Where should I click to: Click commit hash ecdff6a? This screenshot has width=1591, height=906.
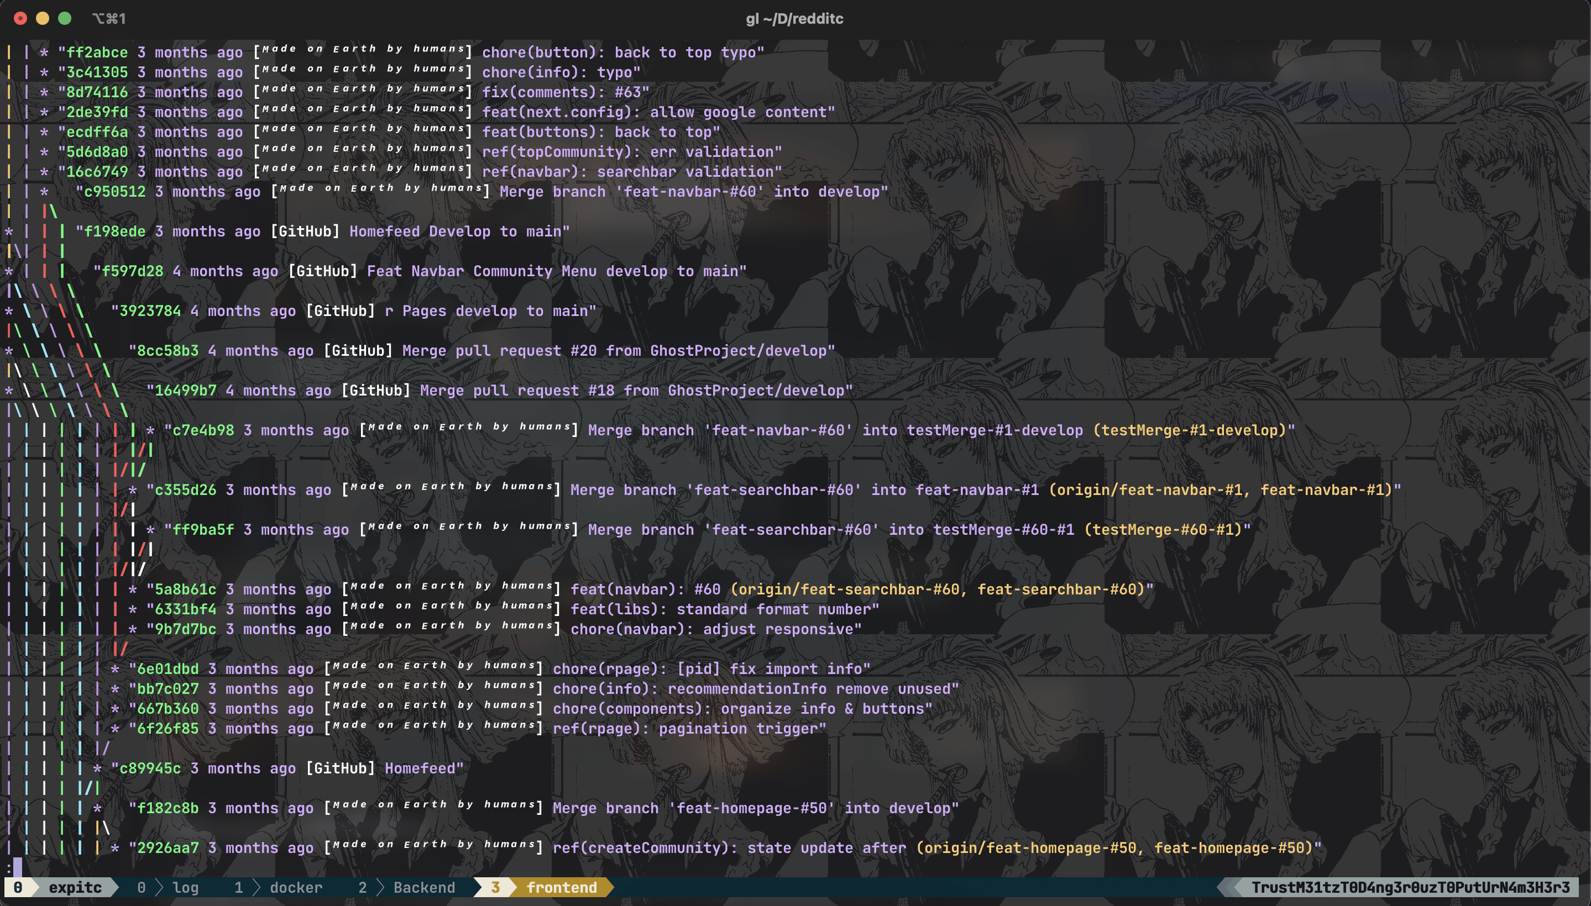click(97, 132)
